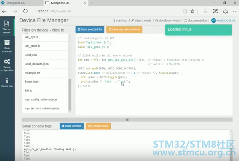Click the file list scrollbar thumb
This screenshot has height=161, width=239.
tap(70, 95)
